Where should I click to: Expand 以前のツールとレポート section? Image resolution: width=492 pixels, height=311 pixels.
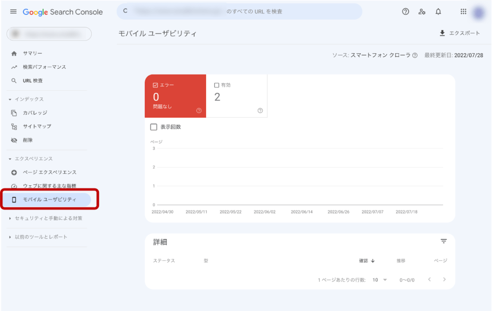(x=38, y=237)
